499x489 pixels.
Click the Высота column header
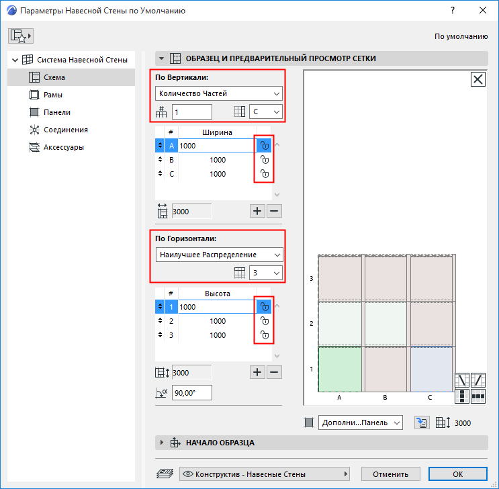(x=218, y=294)
